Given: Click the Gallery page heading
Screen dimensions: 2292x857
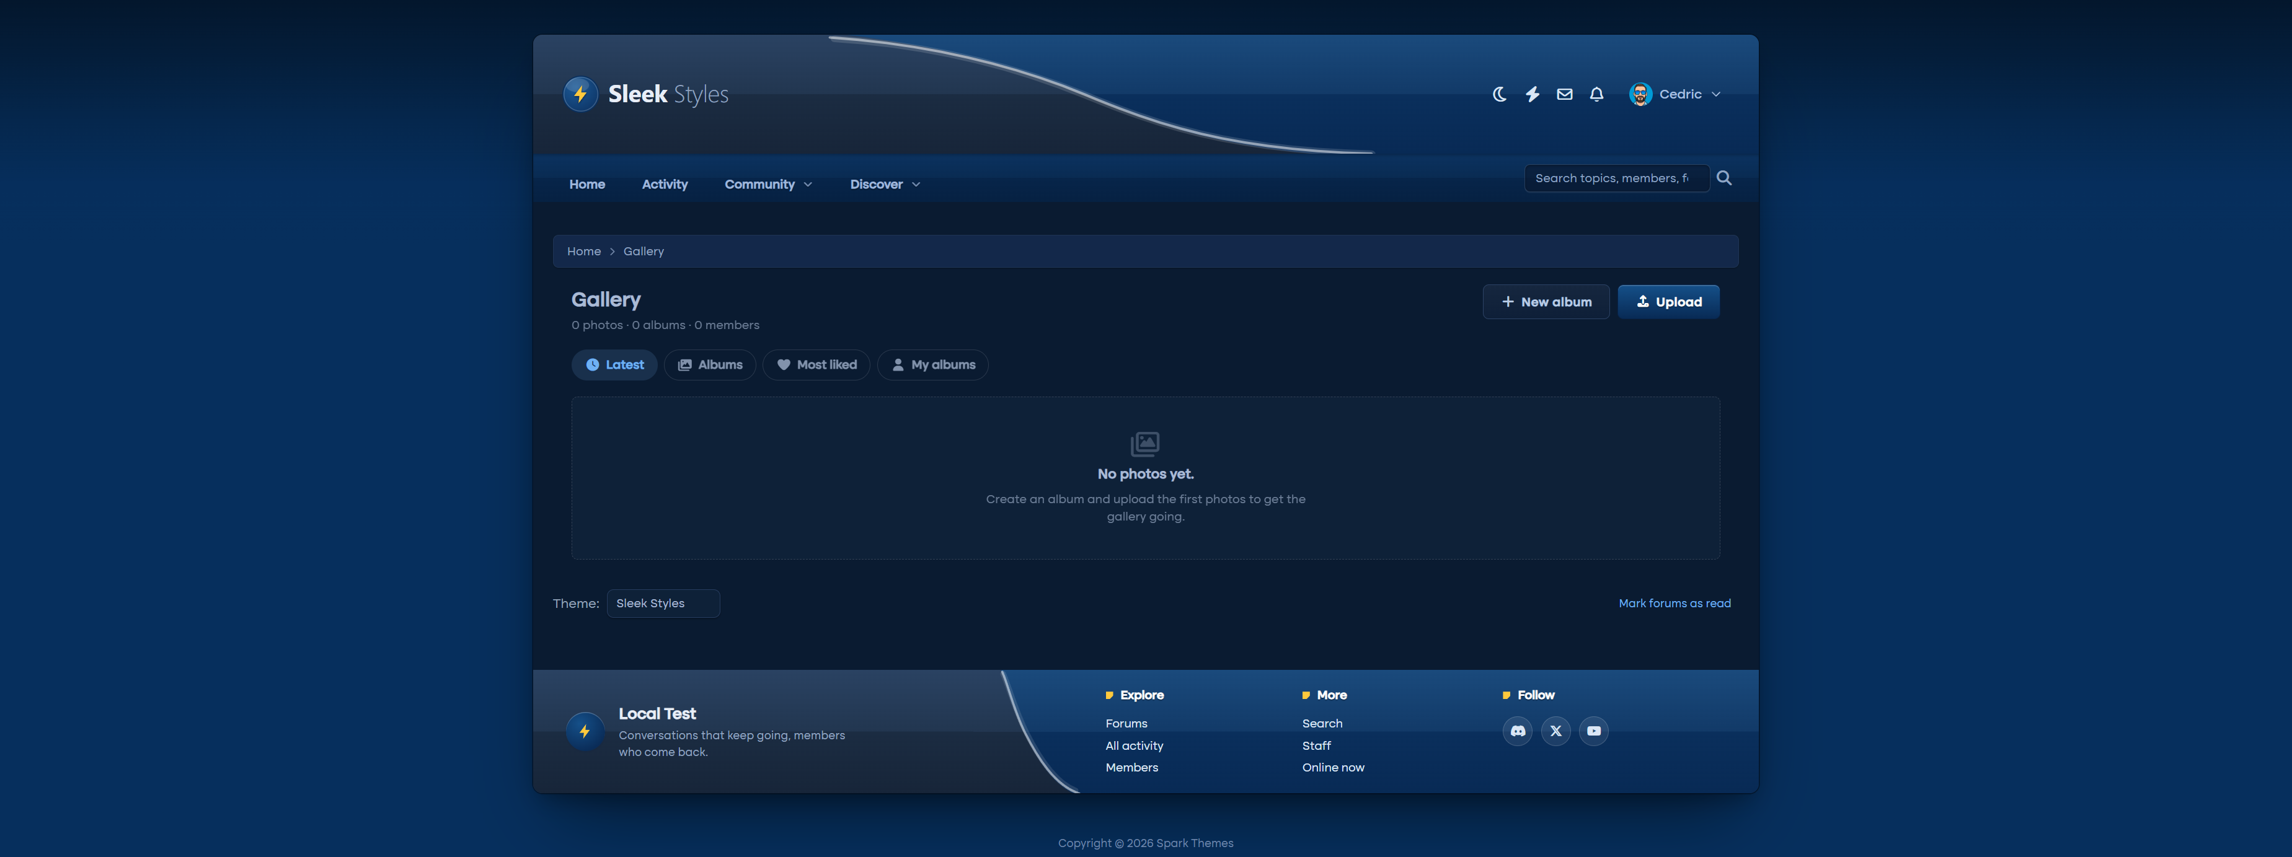Looking at the screenshot, I should [x=606, y=299].
